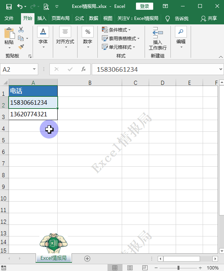Click the Save icon in quick access toolbar
The height and width of the screenshot is (271, 224).
[x=9, y=6]
